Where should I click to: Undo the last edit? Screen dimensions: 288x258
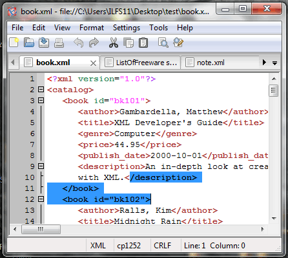pos(79,43)
